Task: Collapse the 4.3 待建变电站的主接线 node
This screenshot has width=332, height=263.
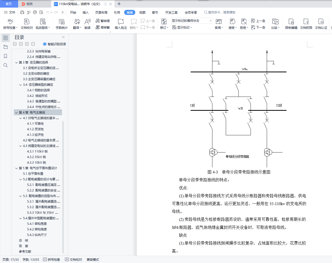Action: coord(20,146)
